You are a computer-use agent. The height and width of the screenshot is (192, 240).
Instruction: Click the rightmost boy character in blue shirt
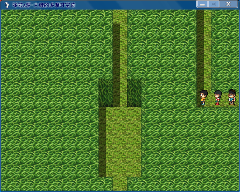coord(232,97)
